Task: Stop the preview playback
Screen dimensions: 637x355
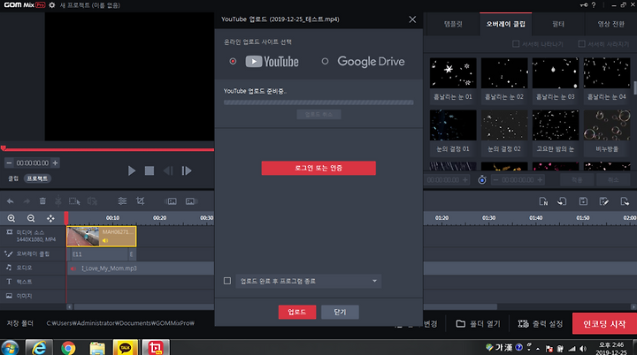Action: point(150,170)
